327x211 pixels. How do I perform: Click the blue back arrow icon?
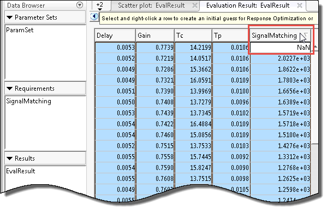(94, 16)
